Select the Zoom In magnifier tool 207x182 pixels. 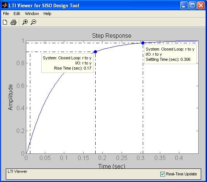click(25, 22)
